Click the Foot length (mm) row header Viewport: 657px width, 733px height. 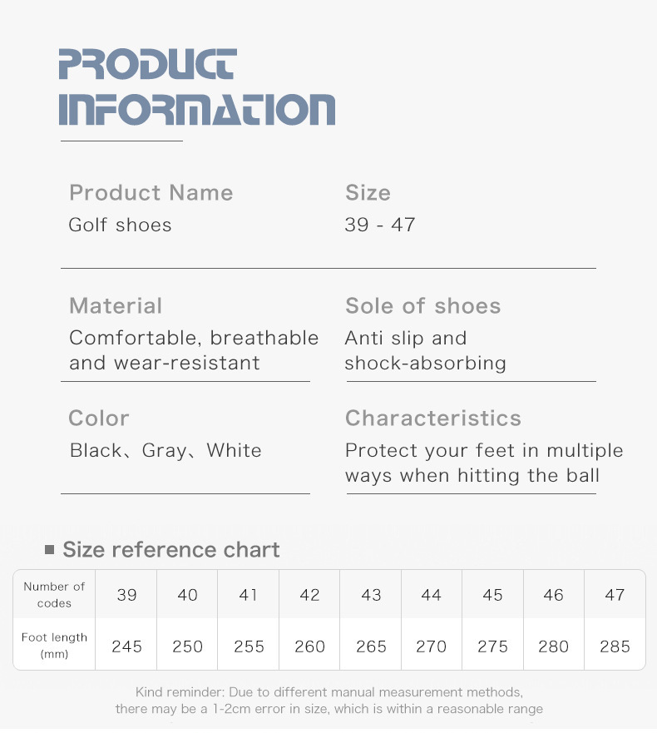click(54, 646)
